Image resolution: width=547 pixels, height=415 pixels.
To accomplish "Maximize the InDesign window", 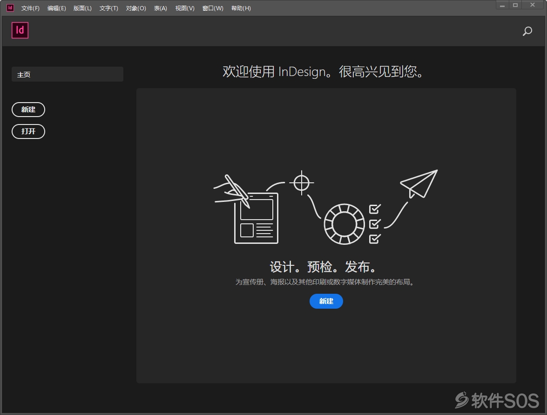I will (515, 5).
